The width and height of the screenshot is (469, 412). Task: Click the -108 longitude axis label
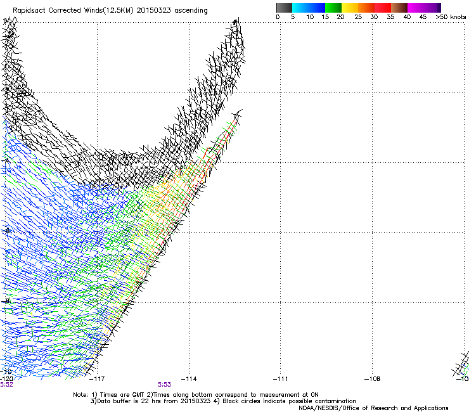pos(373,379)
